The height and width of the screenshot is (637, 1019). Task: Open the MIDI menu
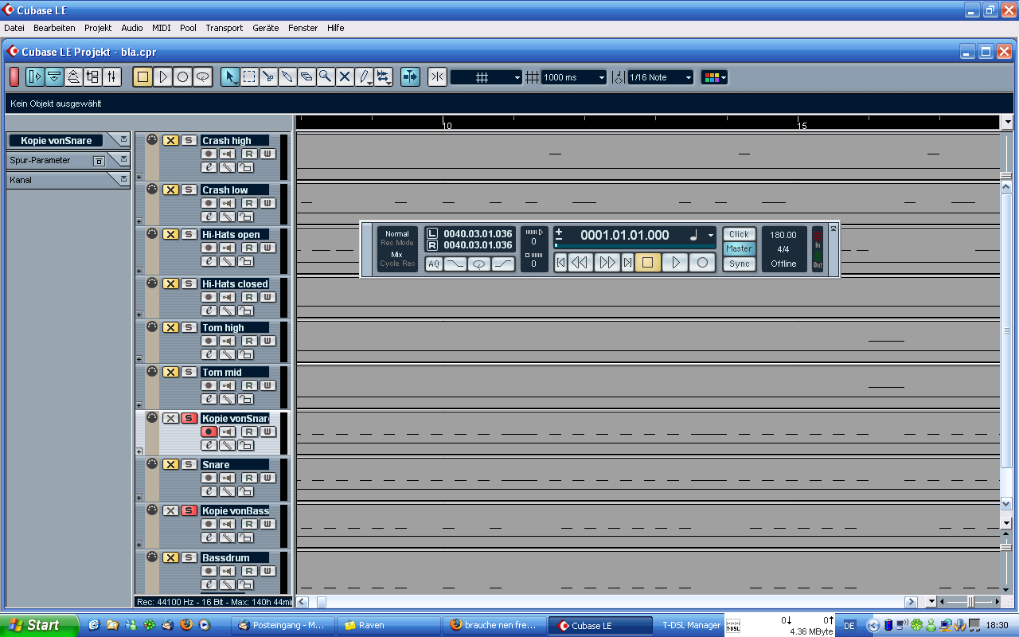click(161, 28)
